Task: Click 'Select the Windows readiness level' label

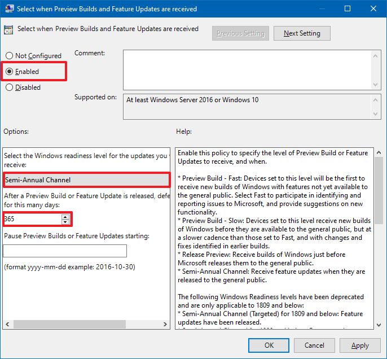Action: point(86,160)
